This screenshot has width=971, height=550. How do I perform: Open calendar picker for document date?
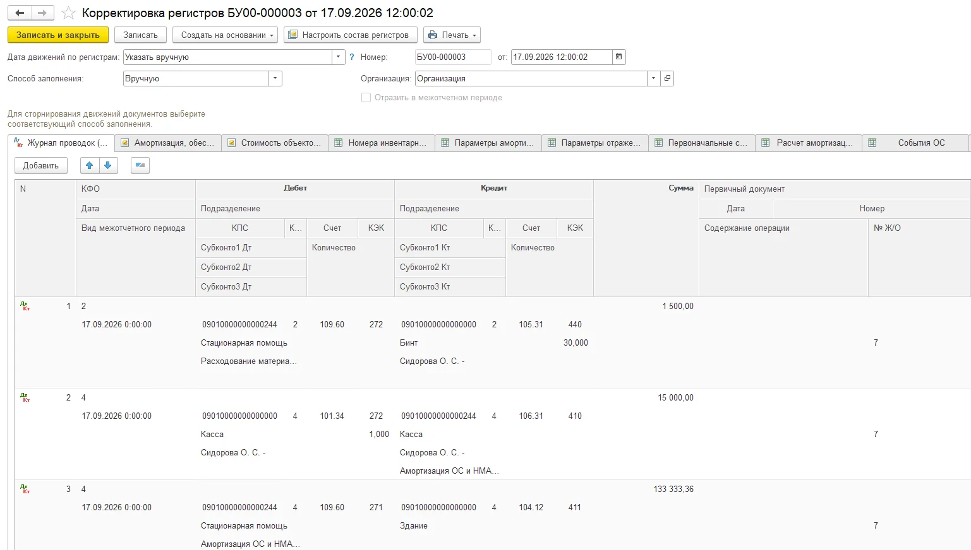[619, 57]
